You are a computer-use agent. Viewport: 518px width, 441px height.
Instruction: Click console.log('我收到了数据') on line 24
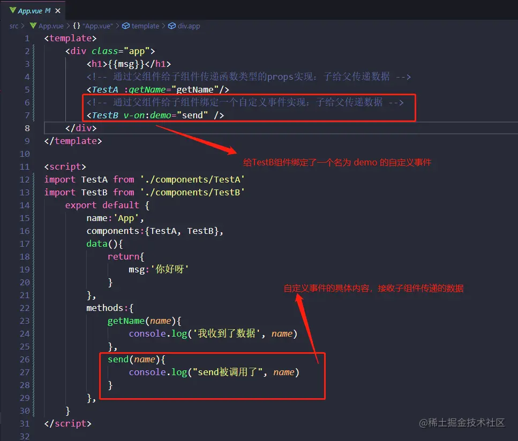point(213,334)
